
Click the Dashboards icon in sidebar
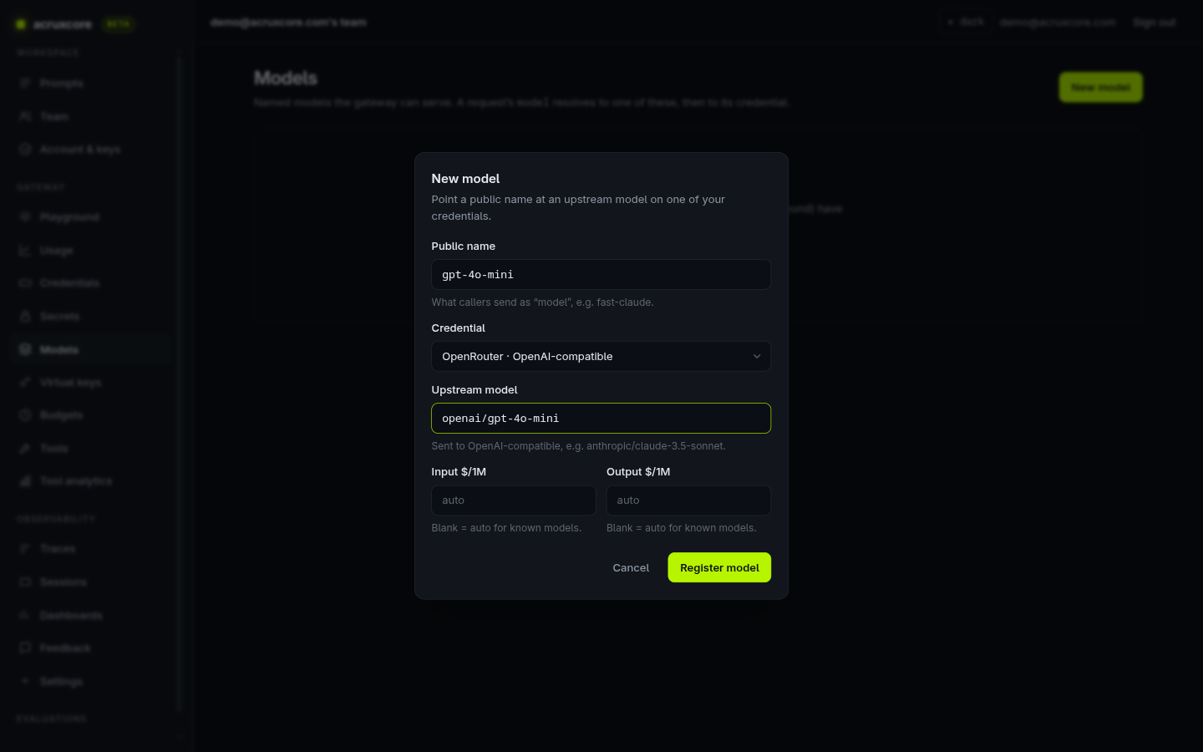pos(25,615)
